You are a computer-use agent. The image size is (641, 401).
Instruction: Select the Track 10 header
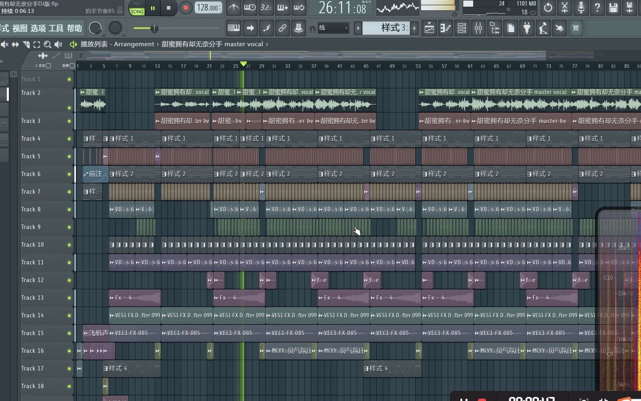coord(47,245)
